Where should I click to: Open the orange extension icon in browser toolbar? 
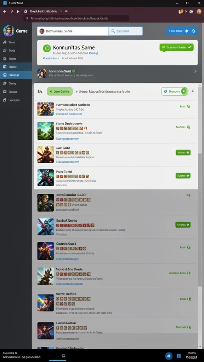[x=181, y=11]
